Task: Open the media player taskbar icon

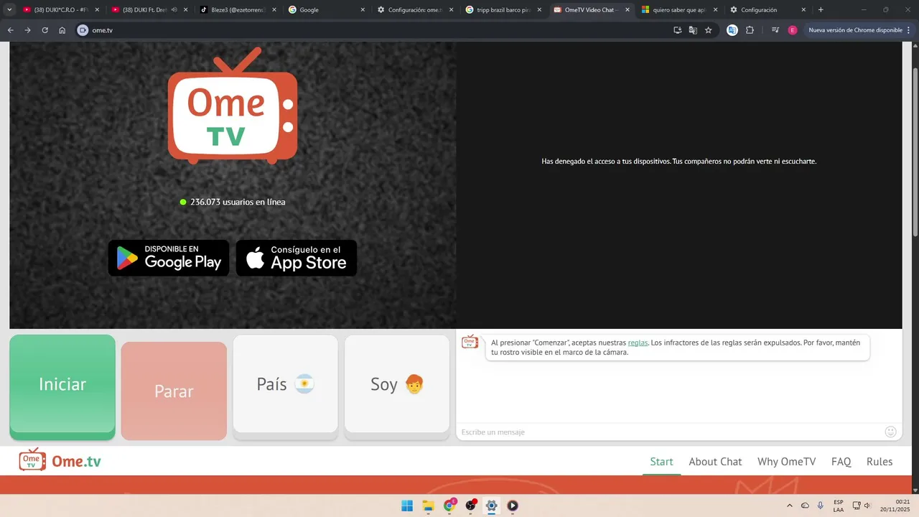Action: 513,506
